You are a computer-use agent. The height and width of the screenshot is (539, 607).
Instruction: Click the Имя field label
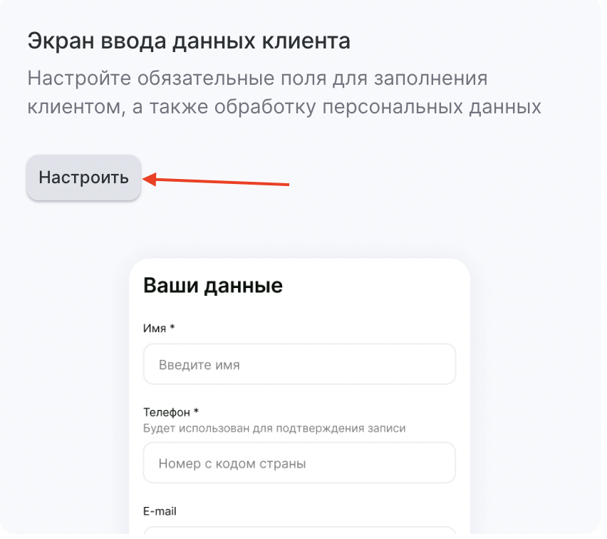tap(155, 328)
